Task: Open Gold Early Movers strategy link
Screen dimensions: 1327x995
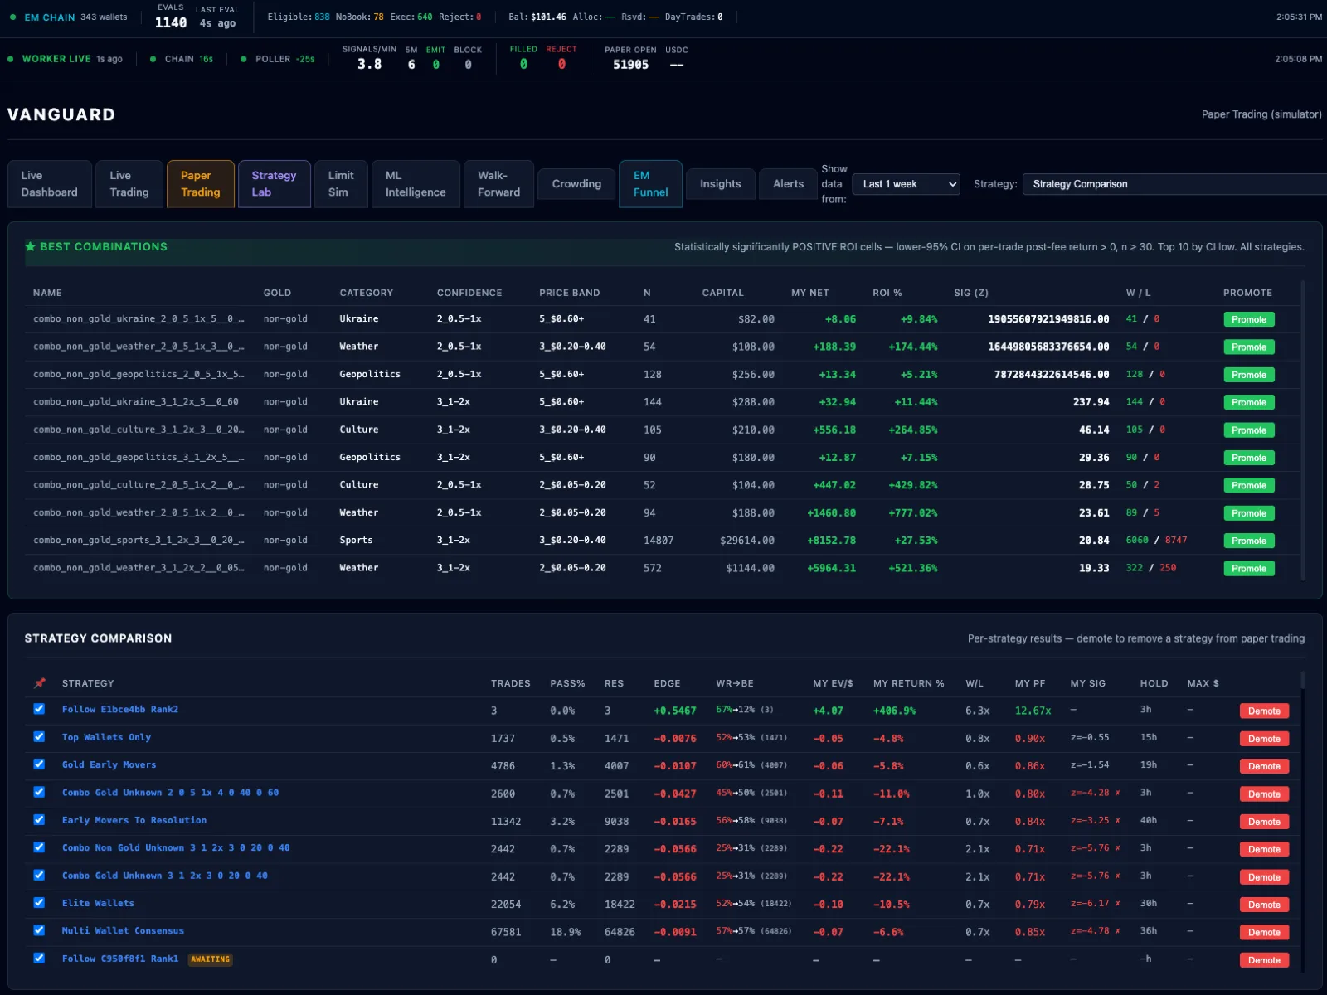Action: [x=109, y=764]
